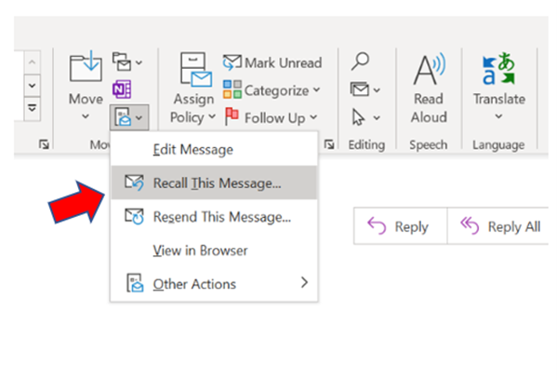The image size is (557, 380).
Task: Click the Reply button
Action: tap(401, 226)
